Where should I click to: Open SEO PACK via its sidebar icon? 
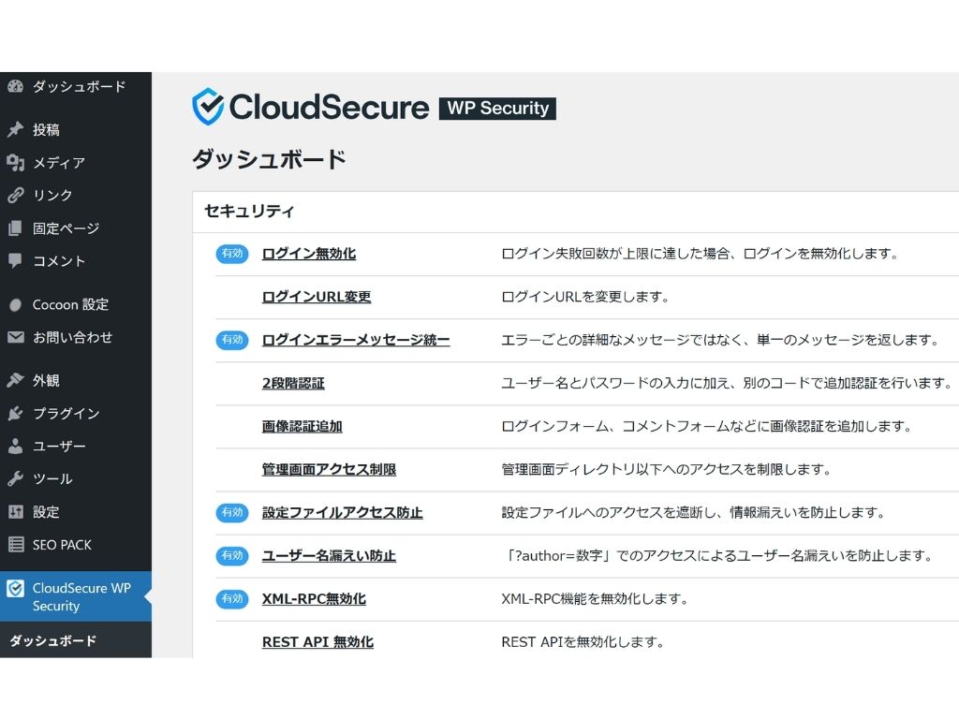coord(15,544)
